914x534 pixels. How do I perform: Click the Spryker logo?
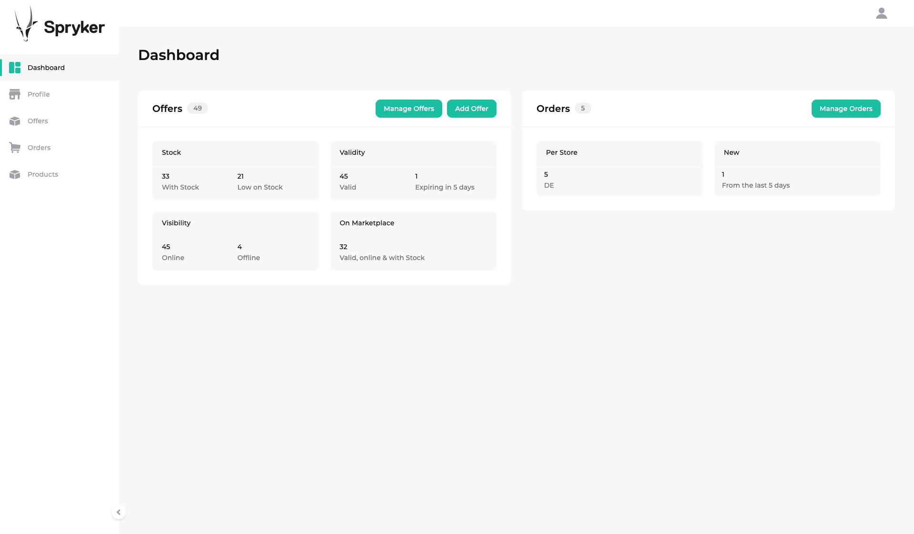pyautogui.click(x=60, y=25)
